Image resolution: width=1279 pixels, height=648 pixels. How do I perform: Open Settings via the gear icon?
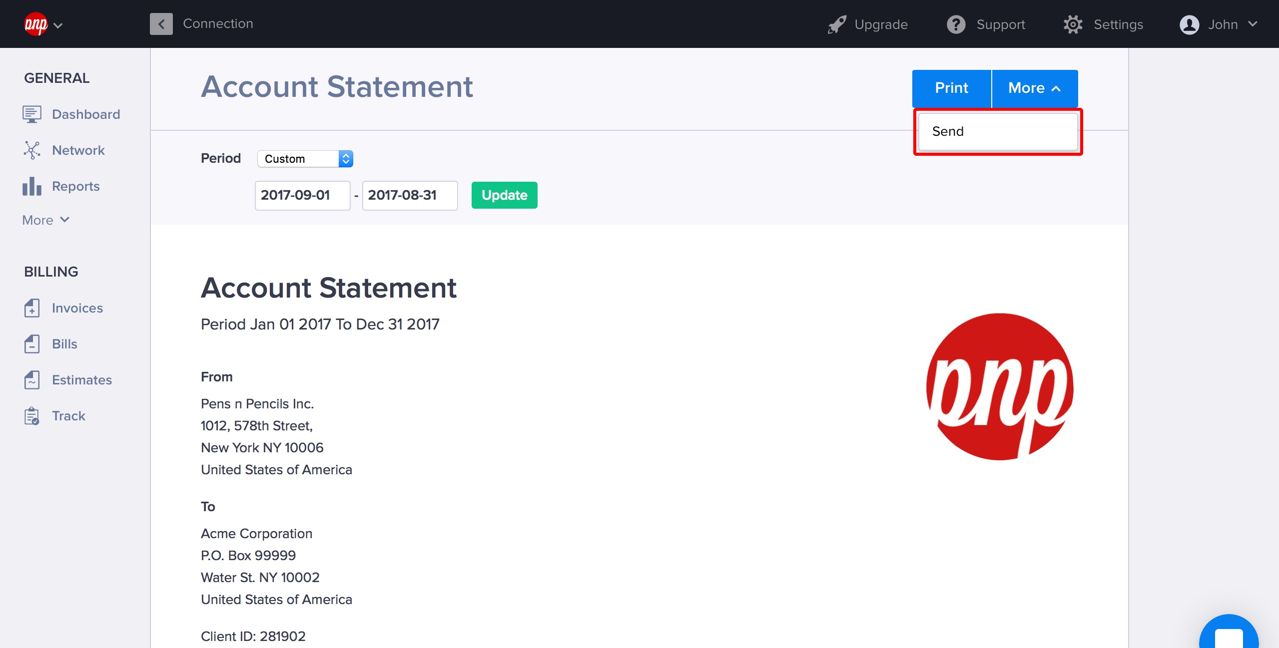pyautogui.click(x=1073, y=24)
